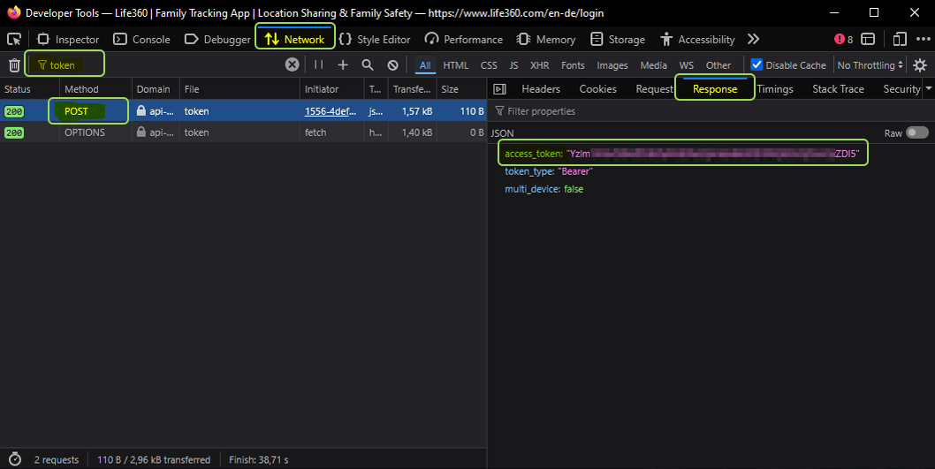The image size is (935, 469).
Task: Click the plus icon in toolbar
Action: 343,64
